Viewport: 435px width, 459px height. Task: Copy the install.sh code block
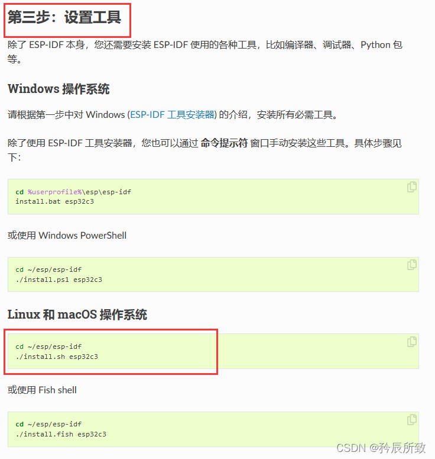[411, 342]
